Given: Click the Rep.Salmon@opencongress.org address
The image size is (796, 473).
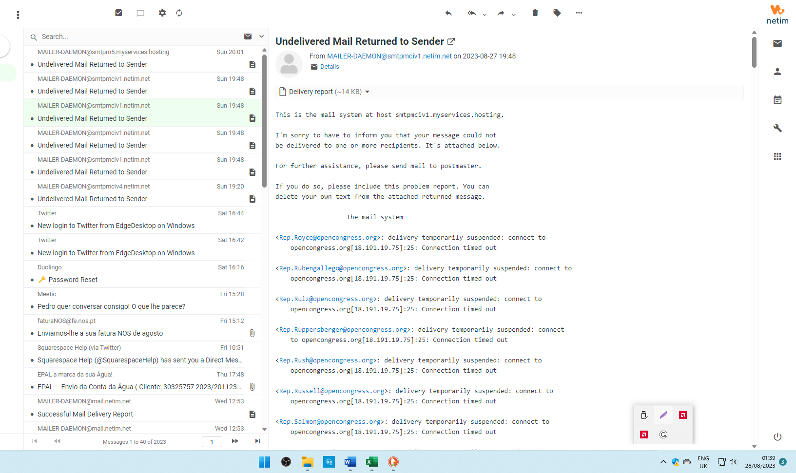Looking at the screenshot, I should tap(330, 422).
